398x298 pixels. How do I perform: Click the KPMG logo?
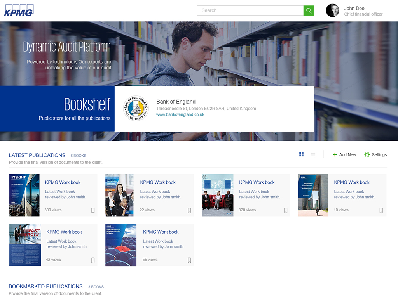[x=19, y=10]
